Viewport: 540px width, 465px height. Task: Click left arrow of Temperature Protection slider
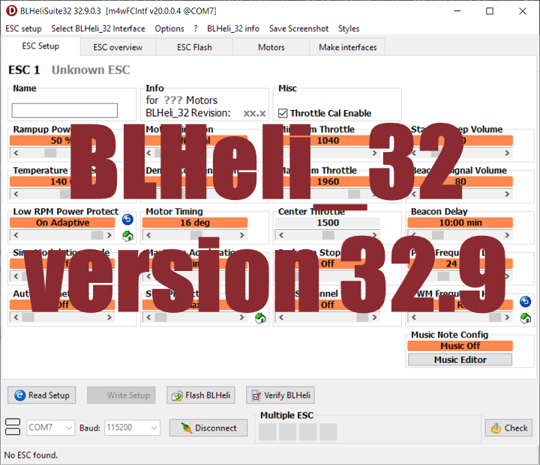click(x=16, y=194)
